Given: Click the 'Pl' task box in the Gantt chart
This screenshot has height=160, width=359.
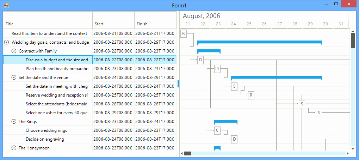Looking at the screenshot, I should [x=217, y=69].
